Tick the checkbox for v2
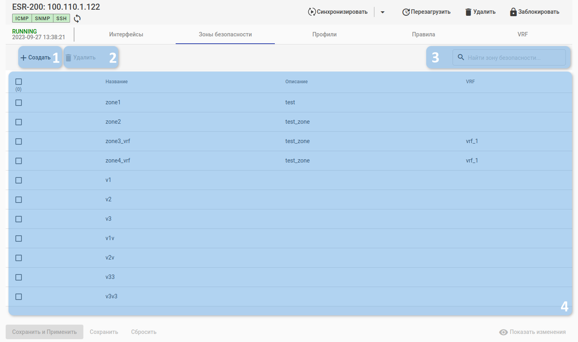Viewport: 578px width, 342px height. click(19, 200)
